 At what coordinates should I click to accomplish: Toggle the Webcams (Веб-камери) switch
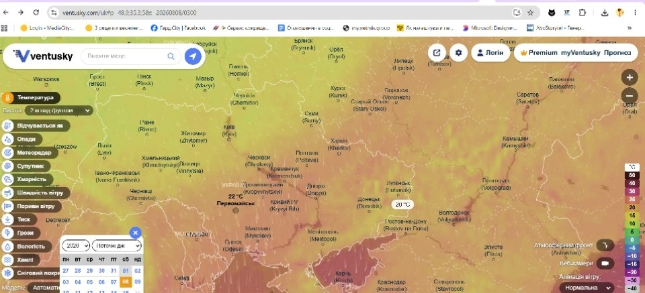(x=605, y=263)
